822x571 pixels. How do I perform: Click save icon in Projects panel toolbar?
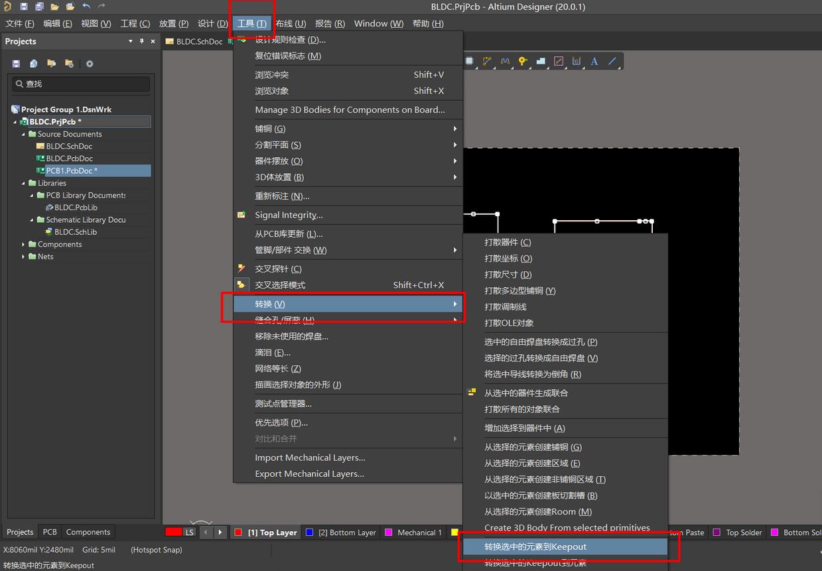(x=16, y=64)
